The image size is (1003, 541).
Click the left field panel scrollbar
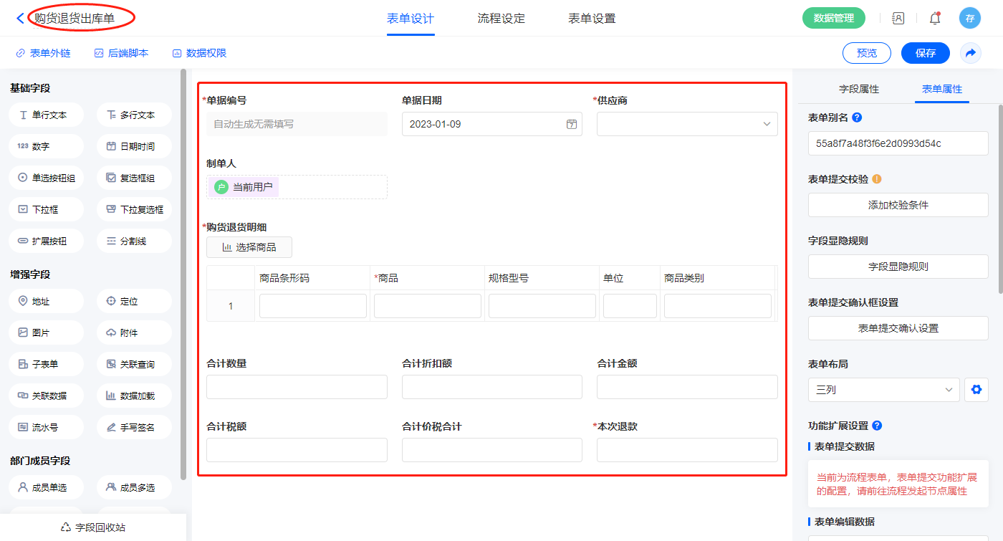pos(183,272)
